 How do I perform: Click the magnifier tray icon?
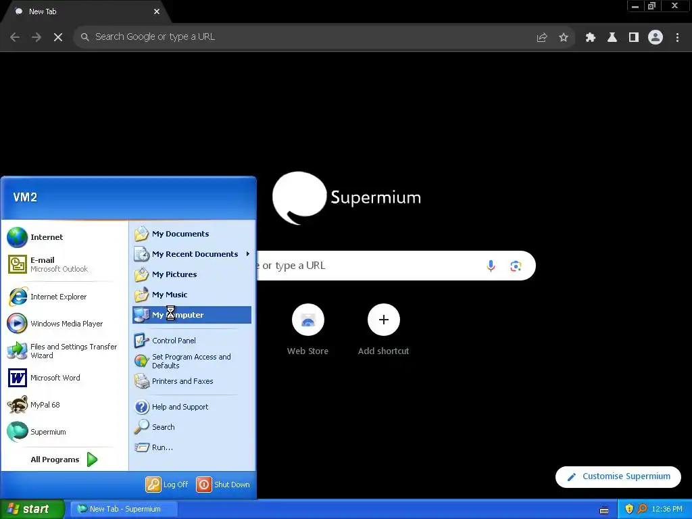[x=642, y=509]
